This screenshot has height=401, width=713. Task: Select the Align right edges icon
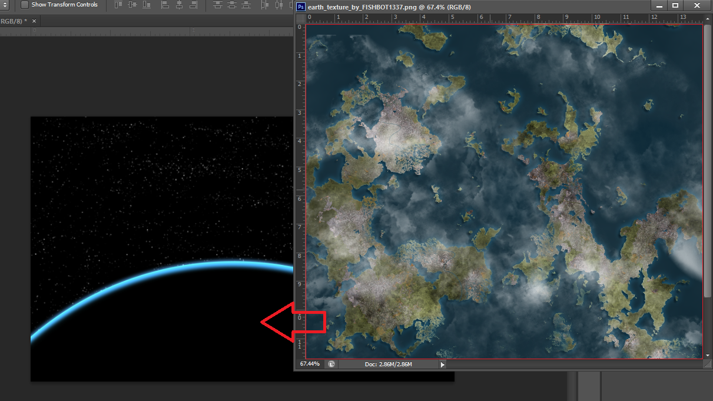[194, 5]
